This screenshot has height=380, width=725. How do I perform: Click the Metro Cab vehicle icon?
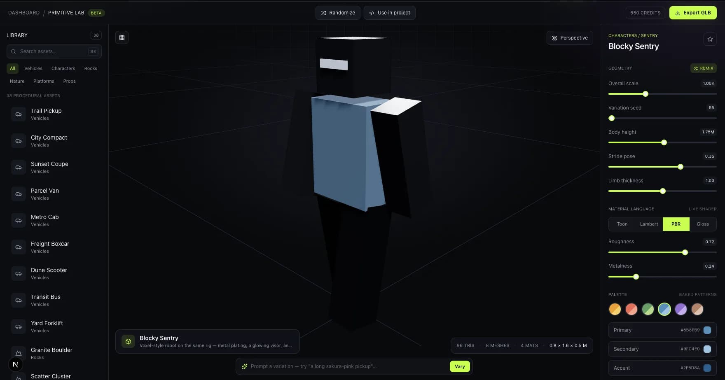(x=19, y=220)
